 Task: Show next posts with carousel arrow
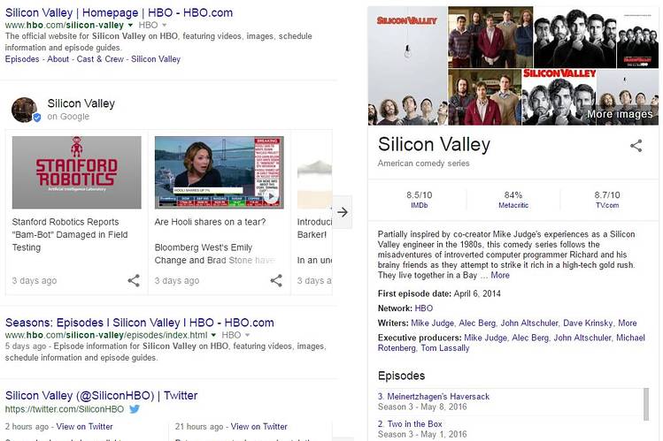[x=343, y=212]
